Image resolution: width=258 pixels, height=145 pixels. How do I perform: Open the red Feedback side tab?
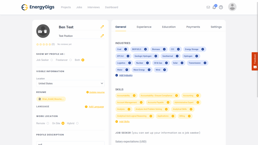point(255,61)
